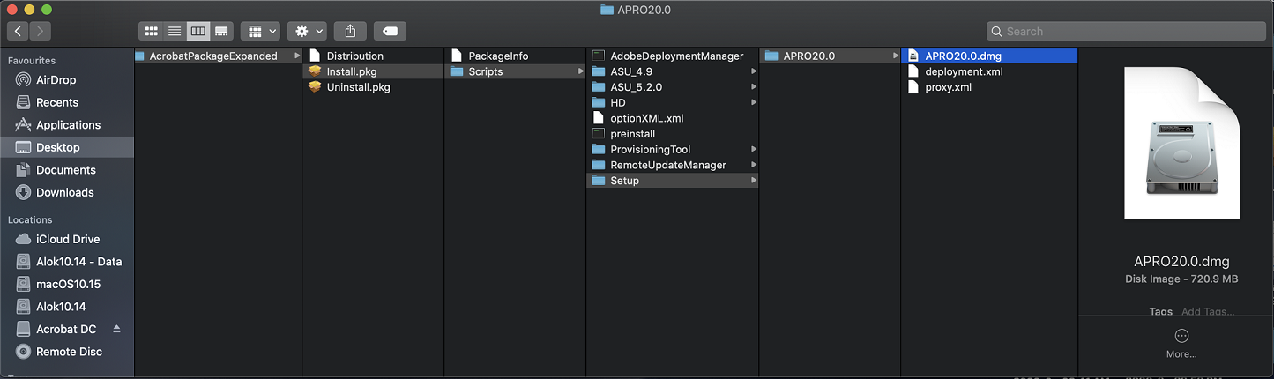
Task: Select the Distribution file
Action: [x=373, y=56]
